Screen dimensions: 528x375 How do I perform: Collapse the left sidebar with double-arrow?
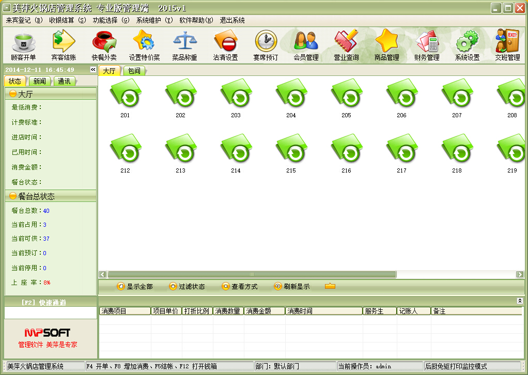(93, 70)
